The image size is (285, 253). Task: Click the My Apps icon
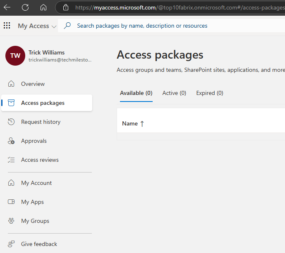[12, 202]
